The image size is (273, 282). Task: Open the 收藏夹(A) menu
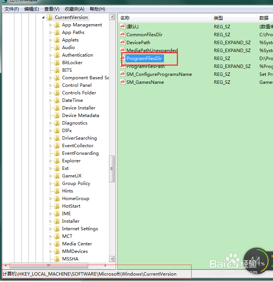[x=74, y=9]
